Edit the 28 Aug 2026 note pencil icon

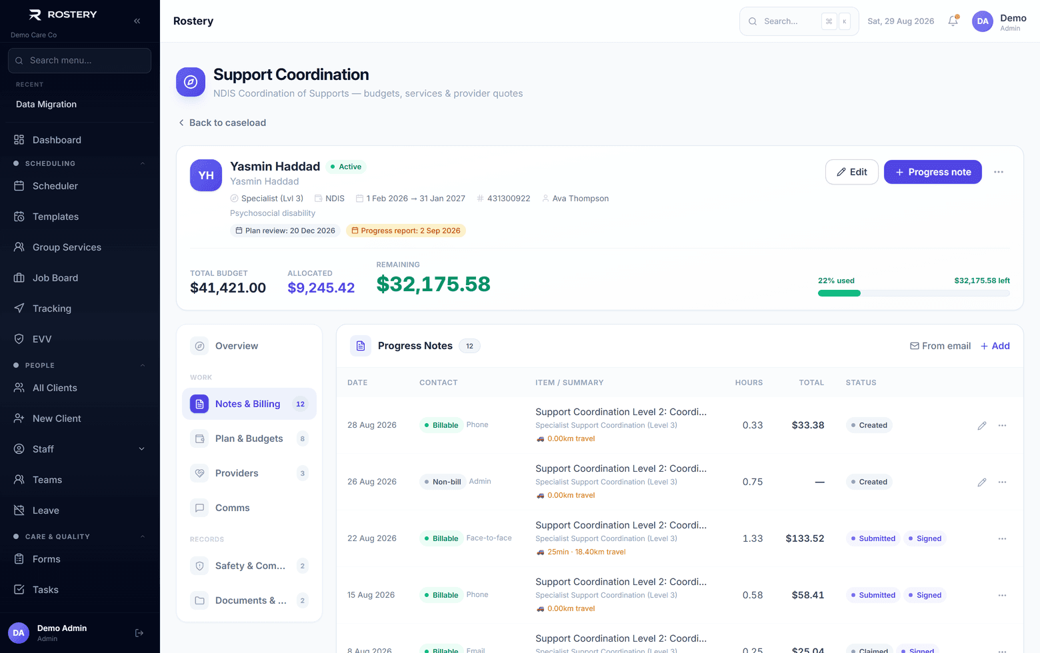[982, 425]
